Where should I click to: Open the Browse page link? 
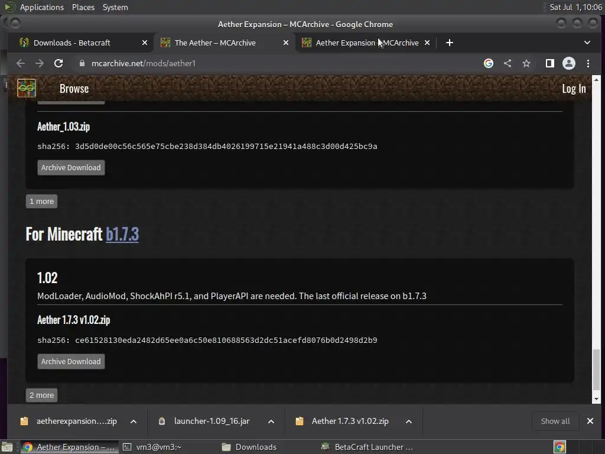coord(74,89)
